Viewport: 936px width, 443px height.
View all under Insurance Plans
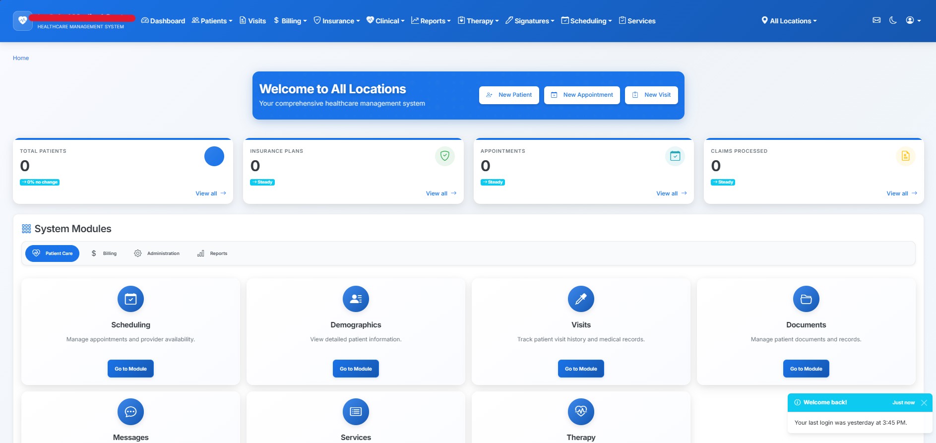coord(441,193)
